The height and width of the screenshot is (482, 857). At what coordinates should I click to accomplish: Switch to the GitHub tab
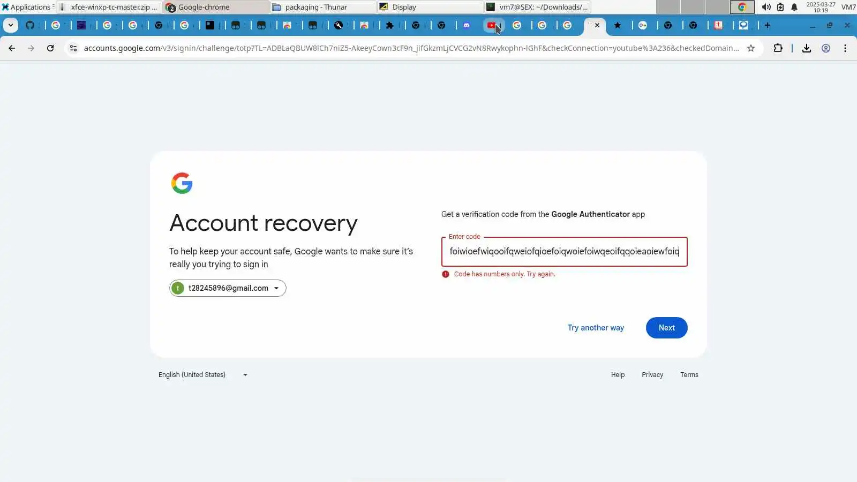coord(30,25)
